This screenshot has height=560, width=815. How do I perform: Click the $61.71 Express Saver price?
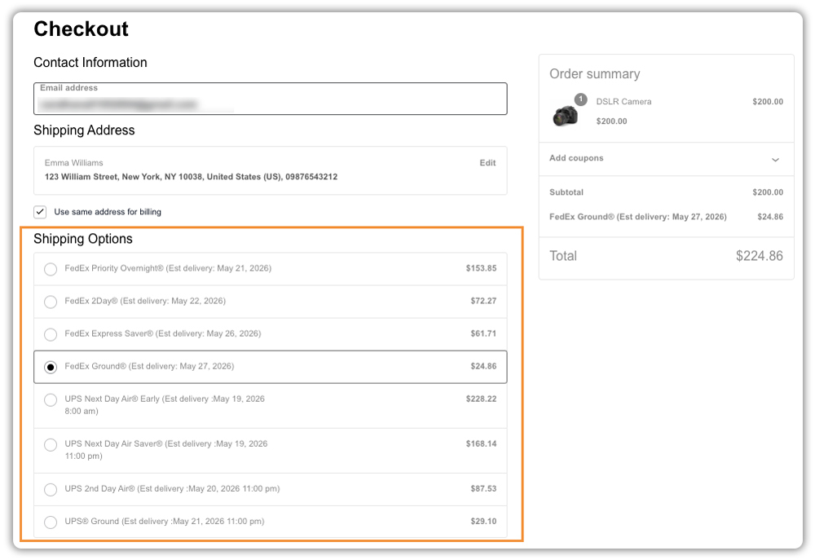click(483, 333)
